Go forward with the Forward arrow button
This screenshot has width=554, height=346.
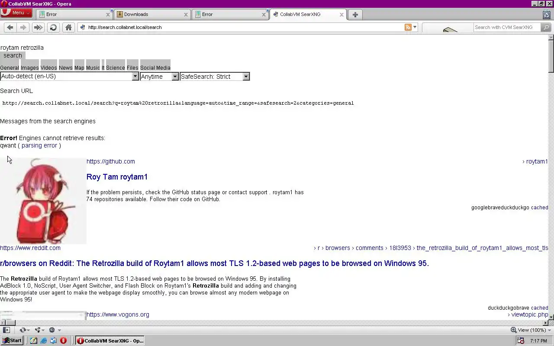(x=23, y=27)
